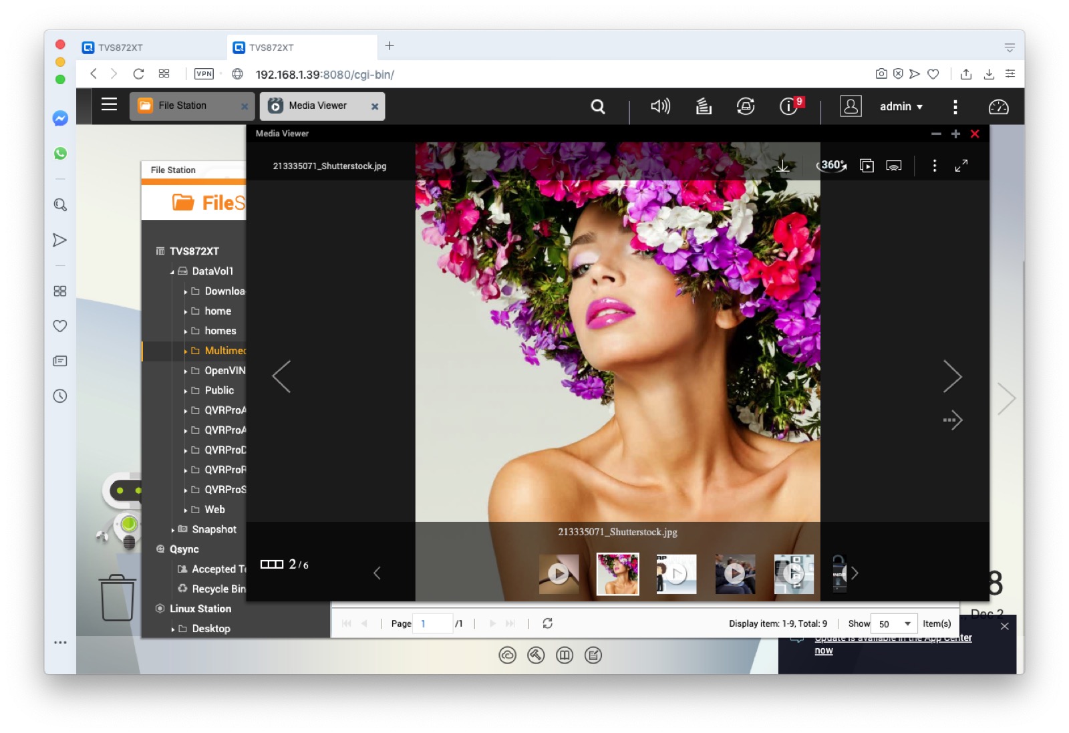Click the user profile picture icon

coord(851,106)
